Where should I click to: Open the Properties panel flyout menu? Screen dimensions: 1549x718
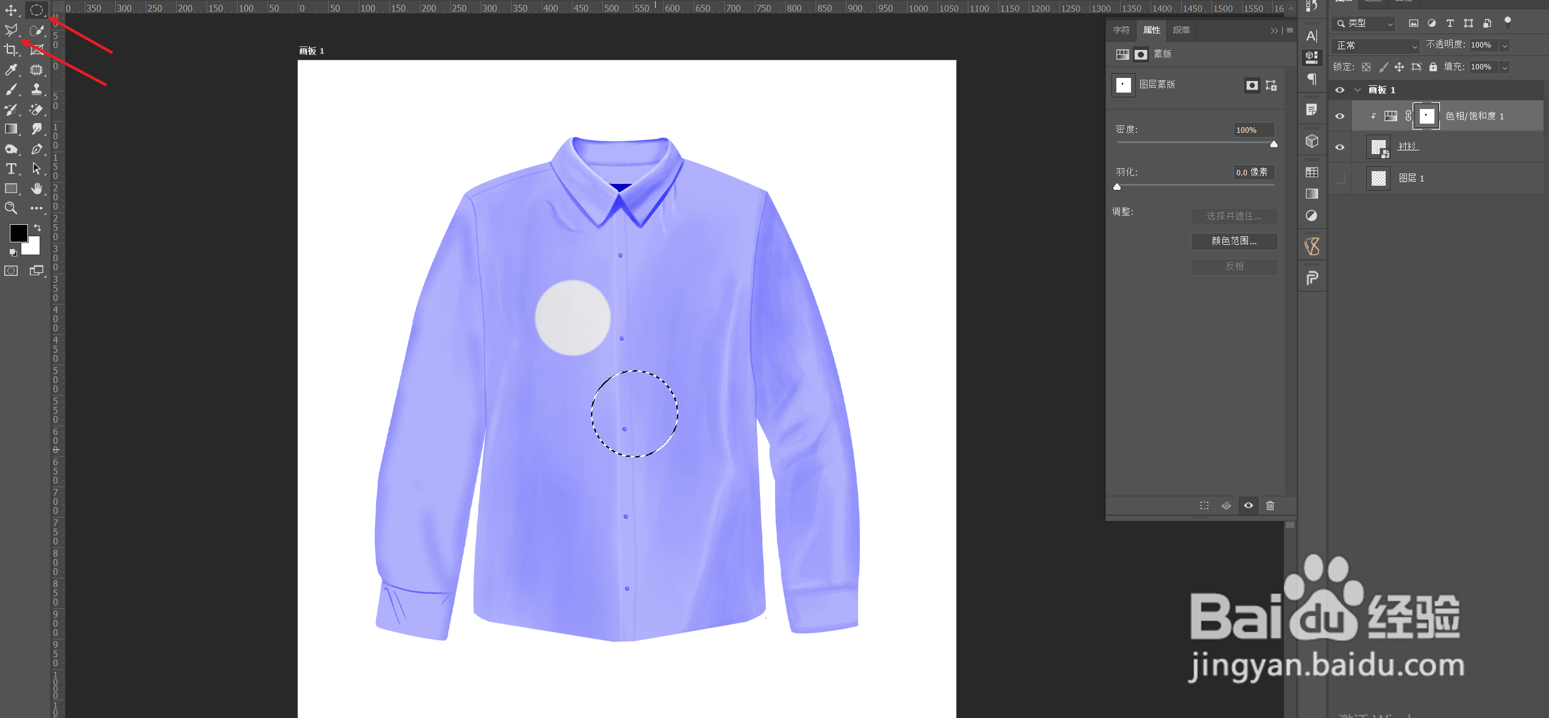1290,30
